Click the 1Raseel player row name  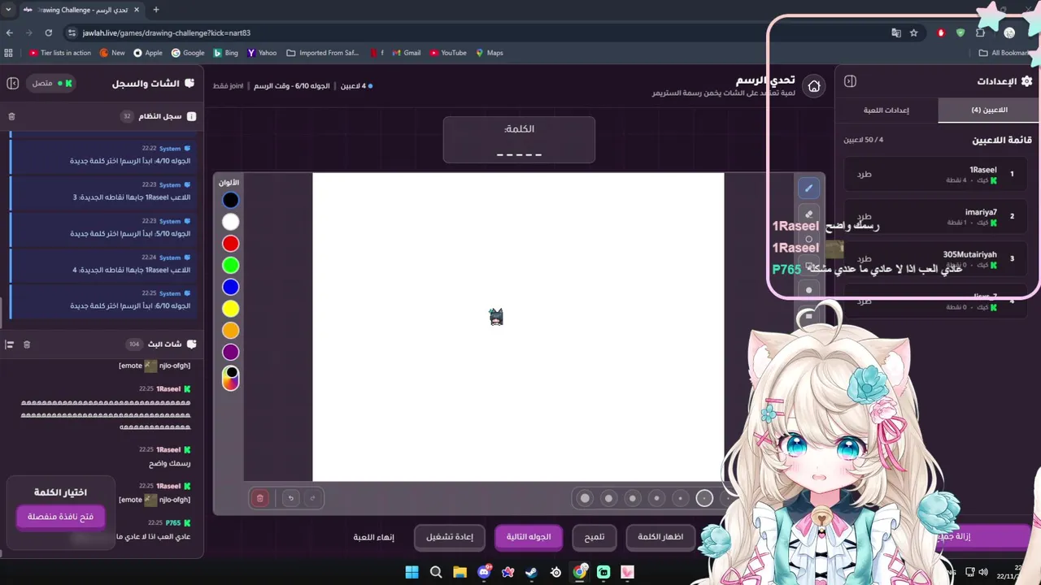[982, 170]
